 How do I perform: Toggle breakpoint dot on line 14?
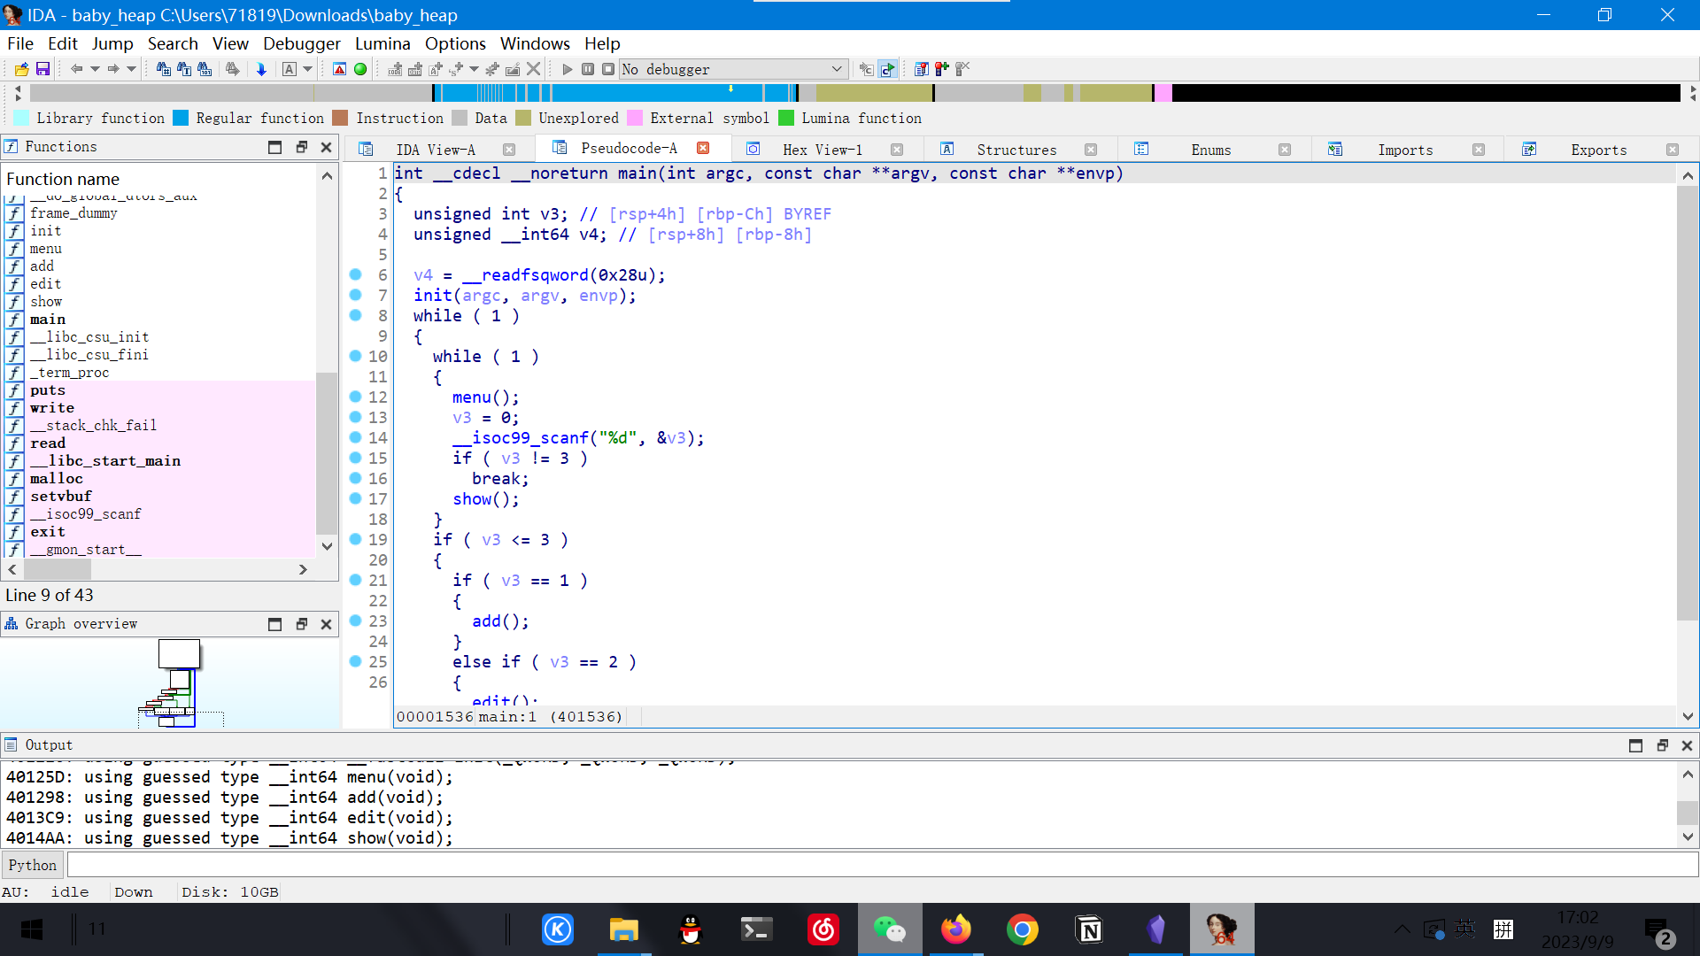(355, 437)
